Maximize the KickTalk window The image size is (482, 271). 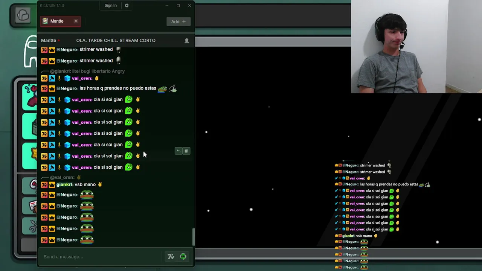(x=178, y=6)
